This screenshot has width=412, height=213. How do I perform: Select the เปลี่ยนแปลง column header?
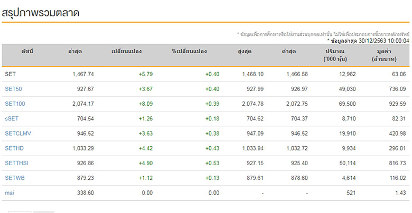(126, 52)
